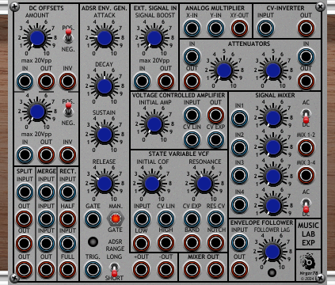Click the RECT. HALF output jack
This screenshot has height=285, width=335.
(x=67, y=218)
